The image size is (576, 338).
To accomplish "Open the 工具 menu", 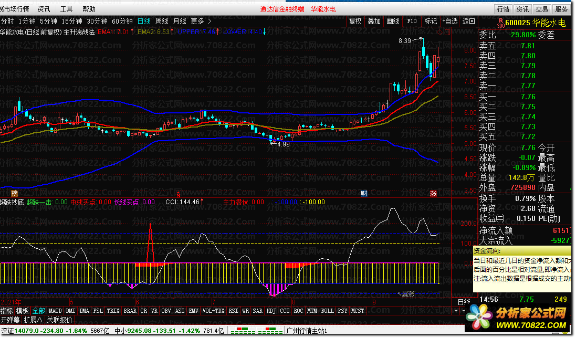I will [x=67, y=9].
